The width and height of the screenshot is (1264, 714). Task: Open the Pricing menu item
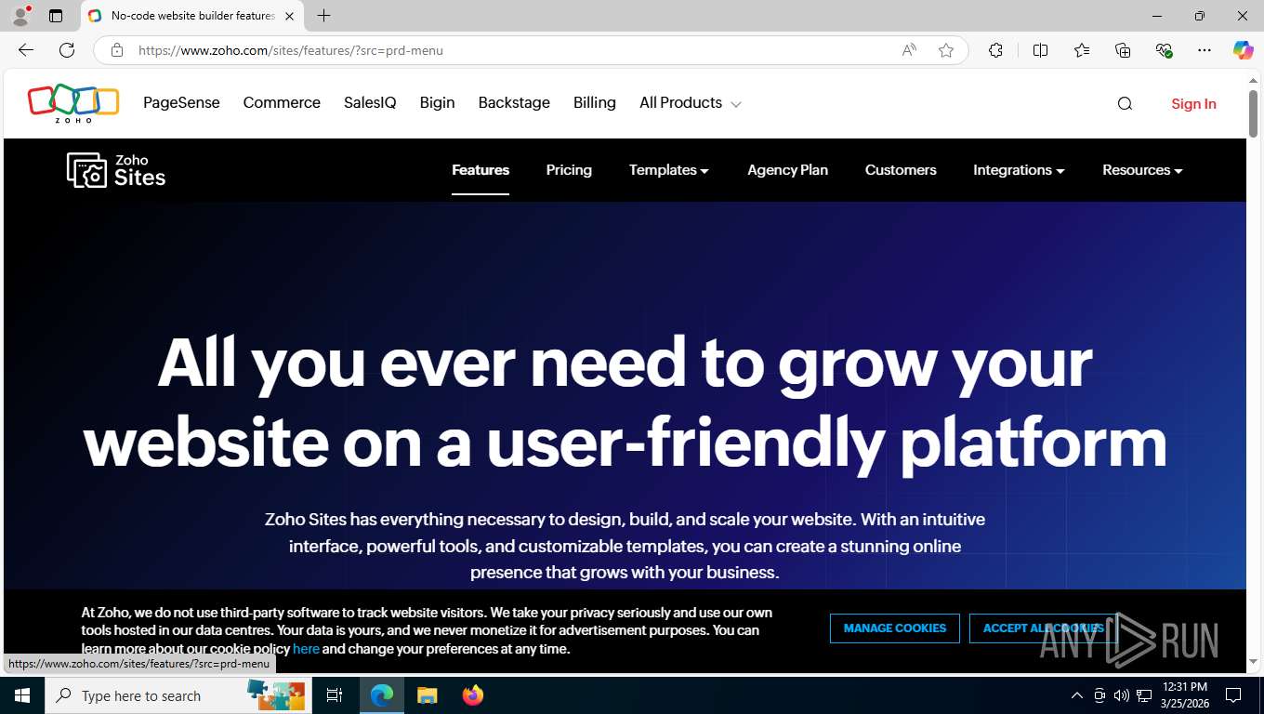click(x=569, y=170)
